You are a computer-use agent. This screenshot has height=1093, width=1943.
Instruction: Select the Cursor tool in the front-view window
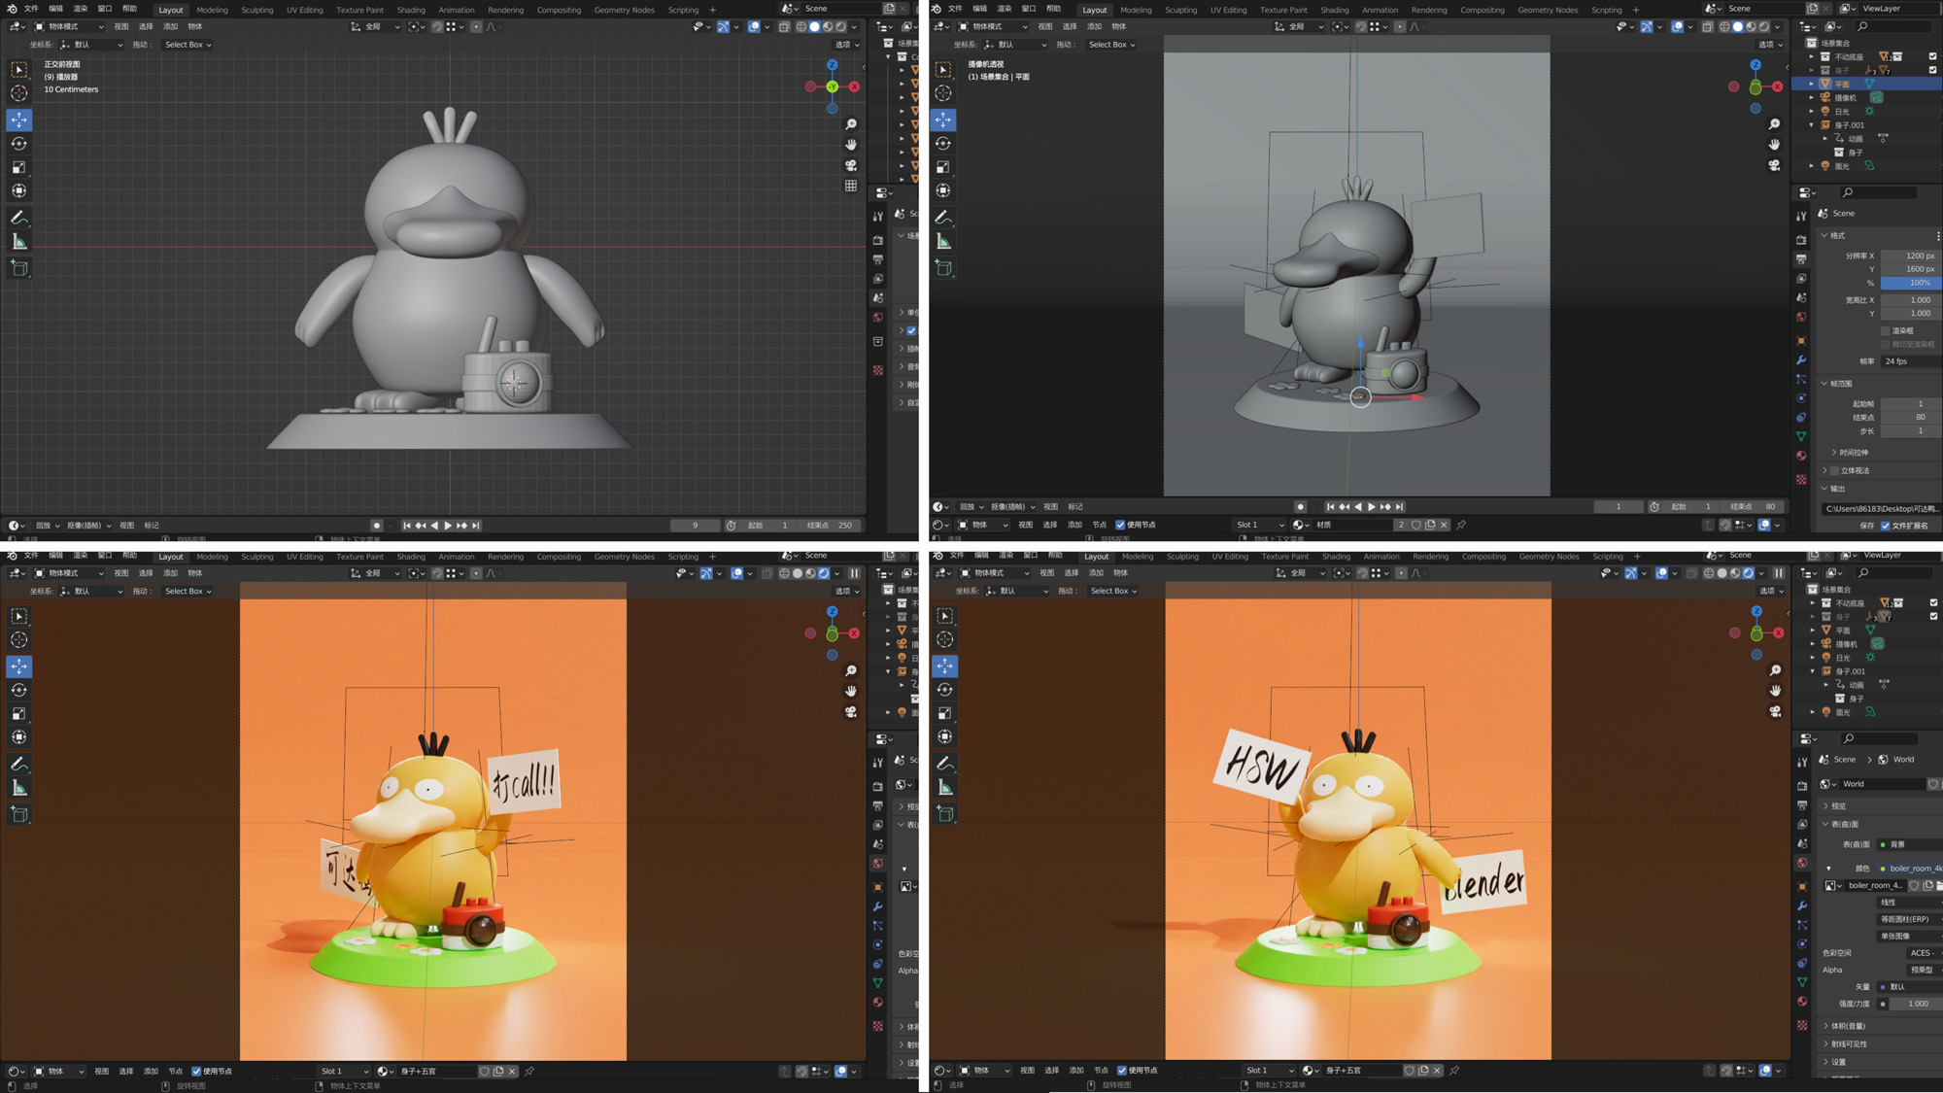coord(19,93)
